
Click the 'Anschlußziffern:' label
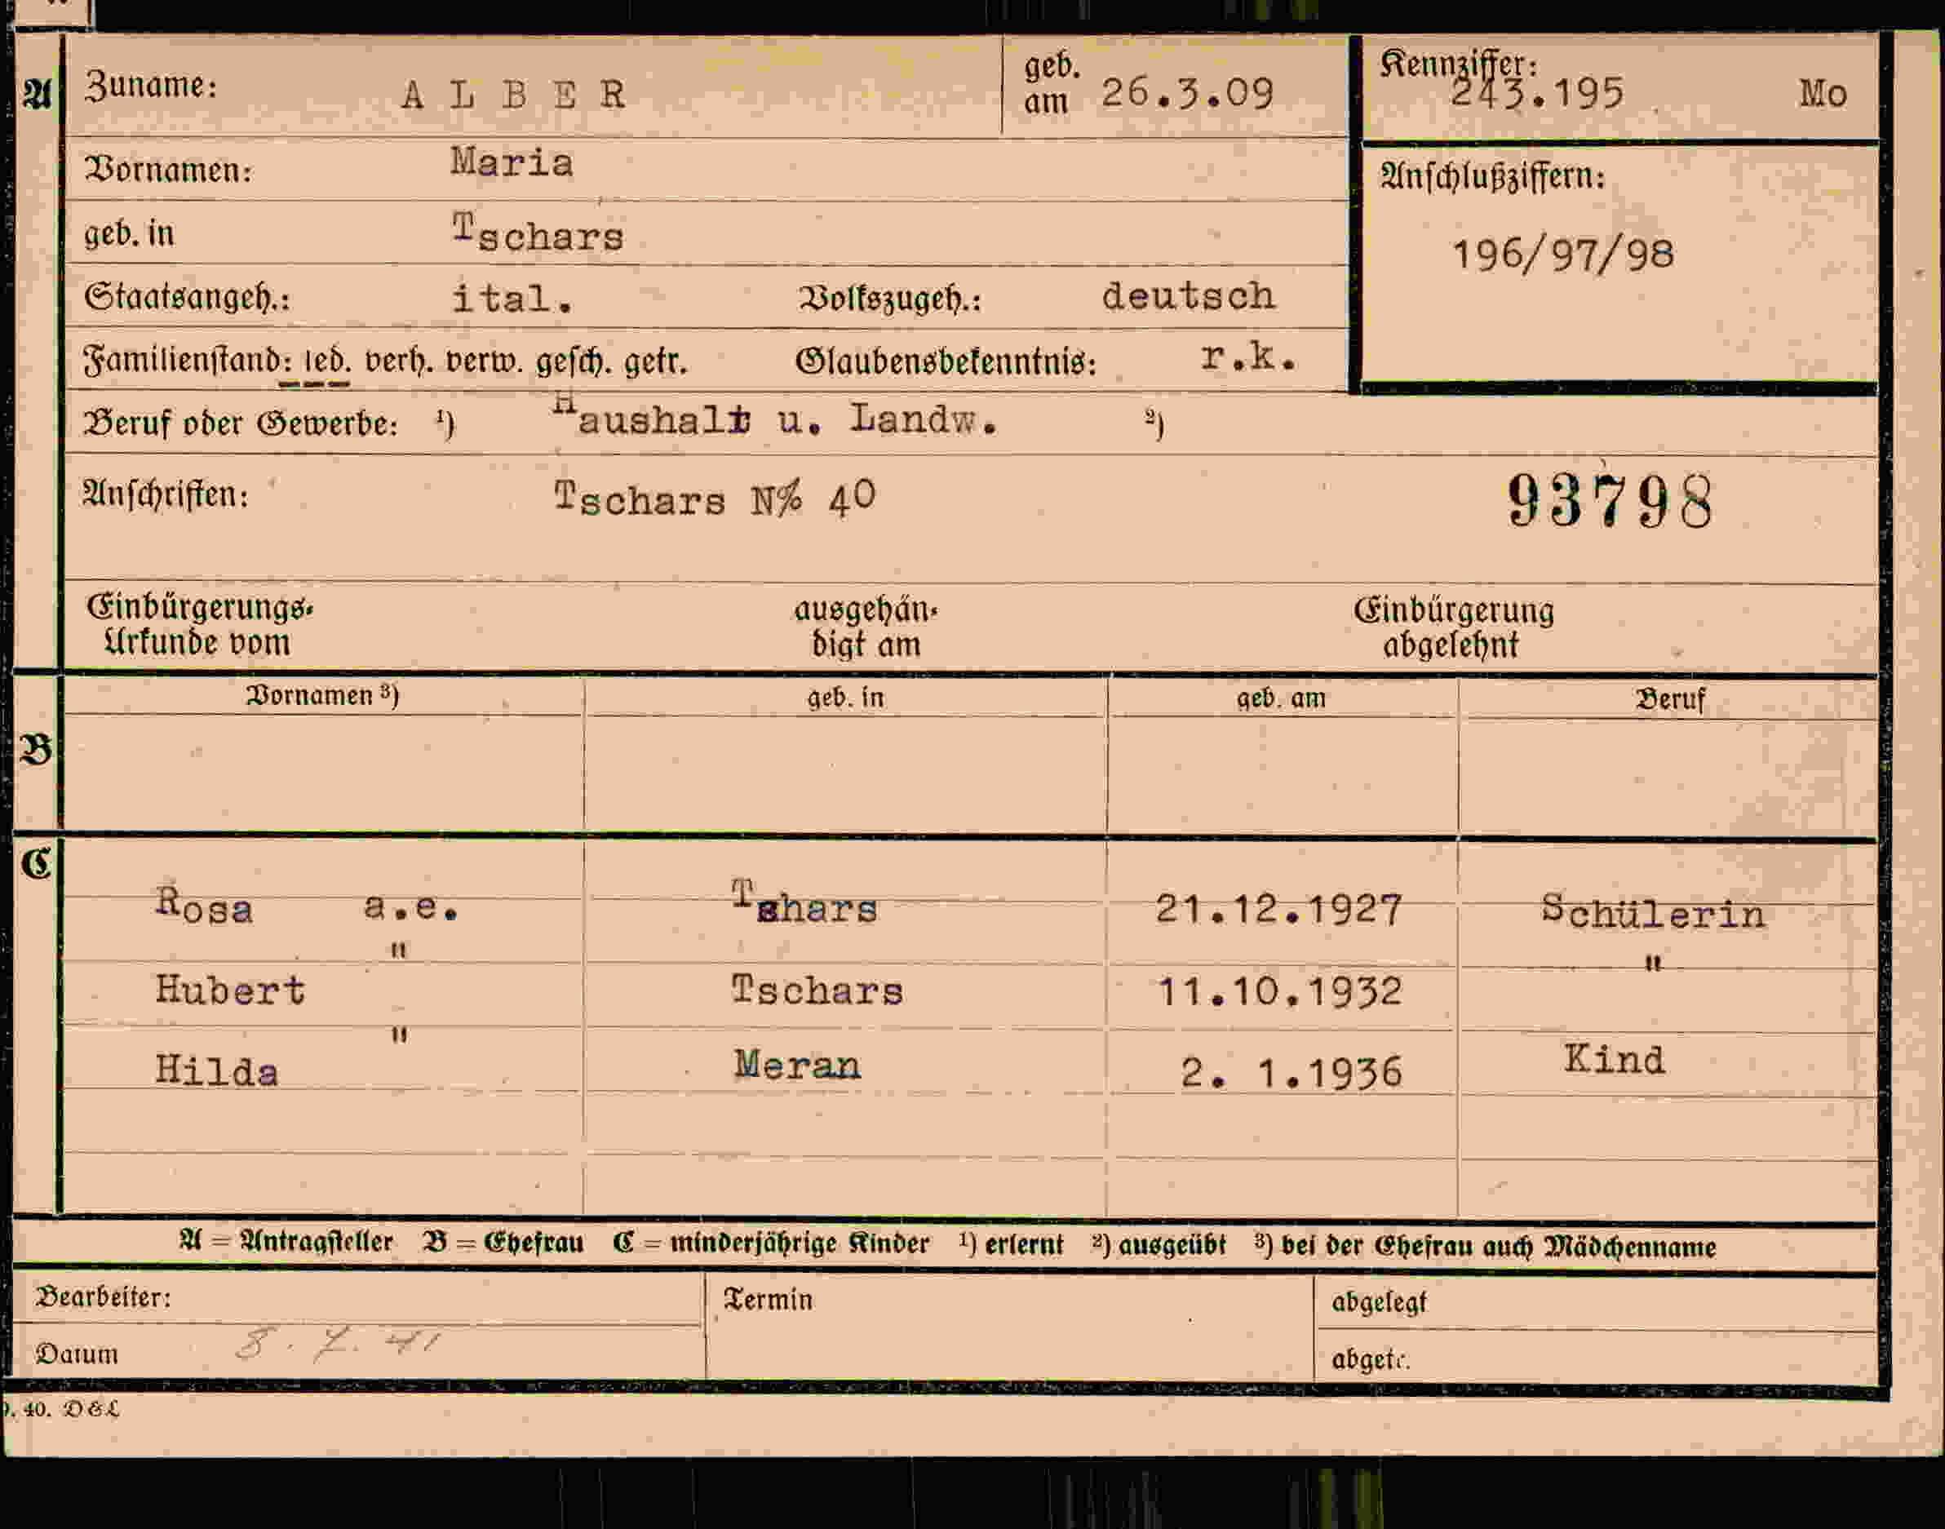pyautogui.click(x=1492, y=176)
